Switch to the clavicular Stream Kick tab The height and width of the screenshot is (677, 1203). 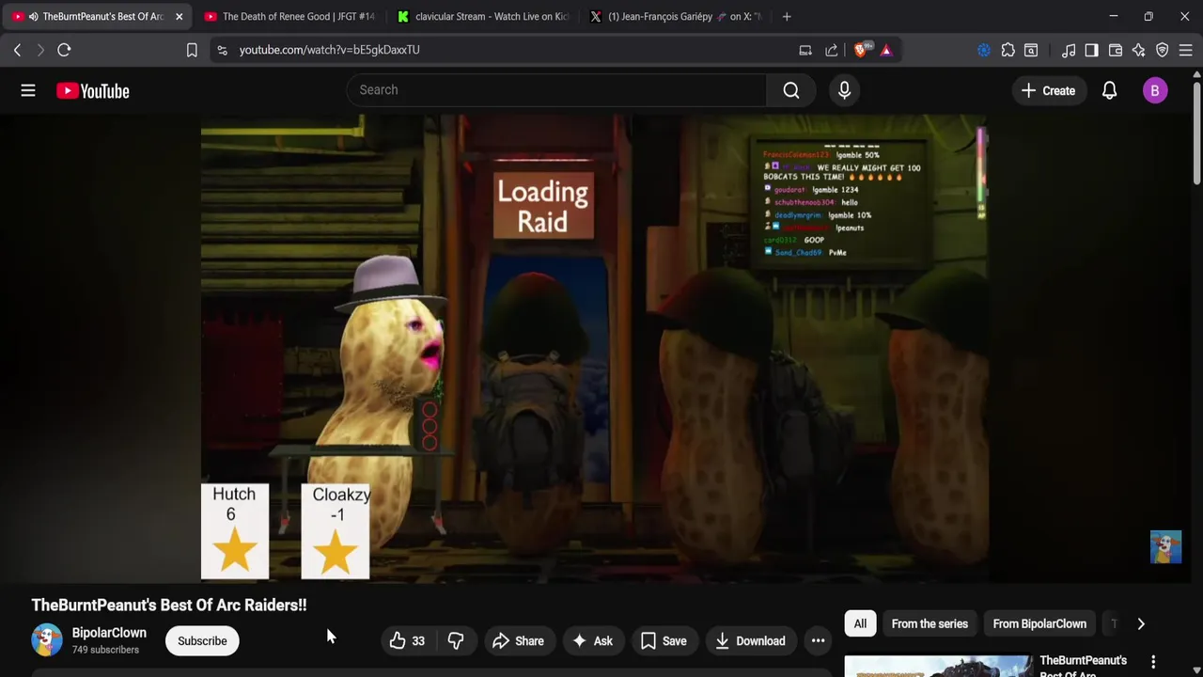[484, 16]
